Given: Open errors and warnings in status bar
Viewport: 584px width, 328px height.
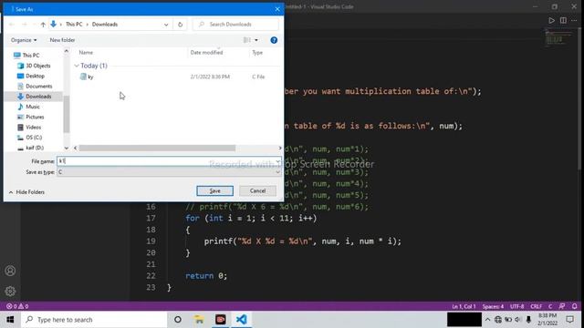Looking at the screenshot, I should coord(17,306).
